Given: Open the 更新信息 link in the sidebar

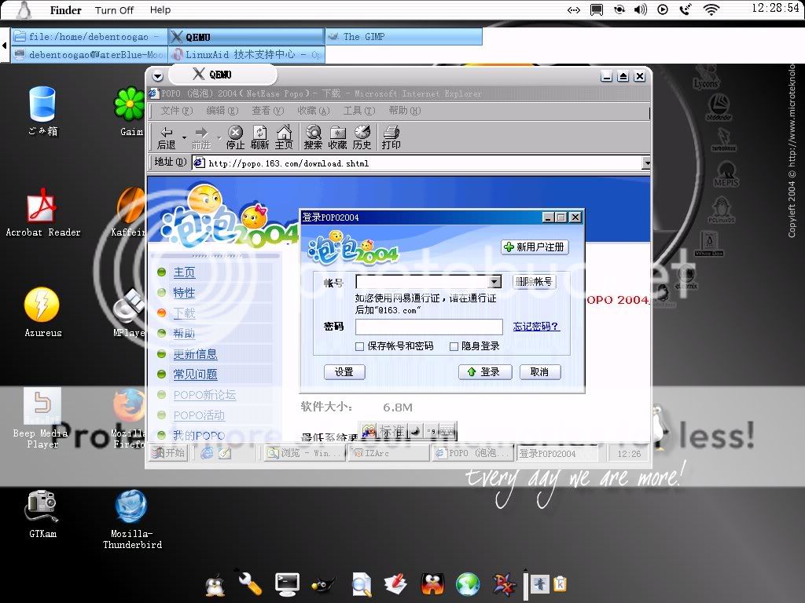Looking at the screenshot, I should [195, 354].
